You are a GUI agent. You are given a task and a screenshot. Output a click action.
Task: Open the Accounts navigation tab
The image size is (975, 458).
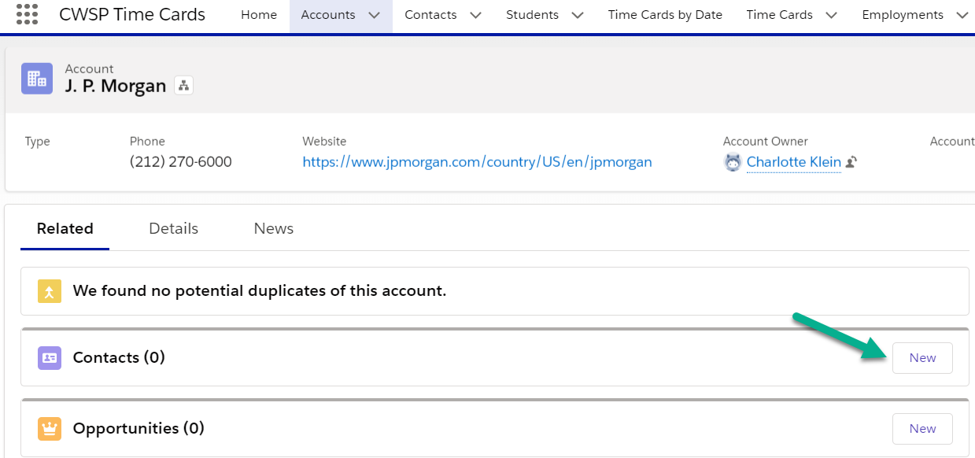tap(328, 15)
